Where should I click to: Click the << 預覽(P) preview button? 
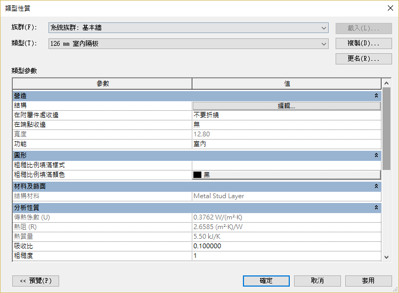pyautogui.click(x=36, y=281)
